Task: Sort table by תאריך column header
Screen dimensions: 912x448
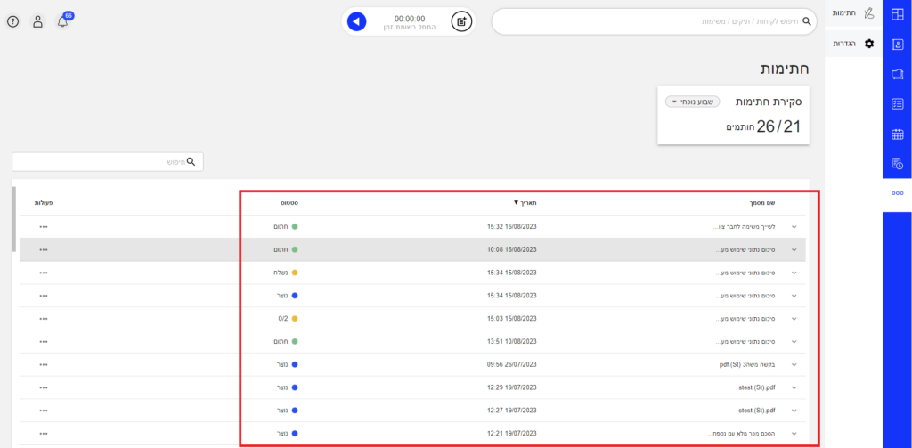Action: coord(525,203)
